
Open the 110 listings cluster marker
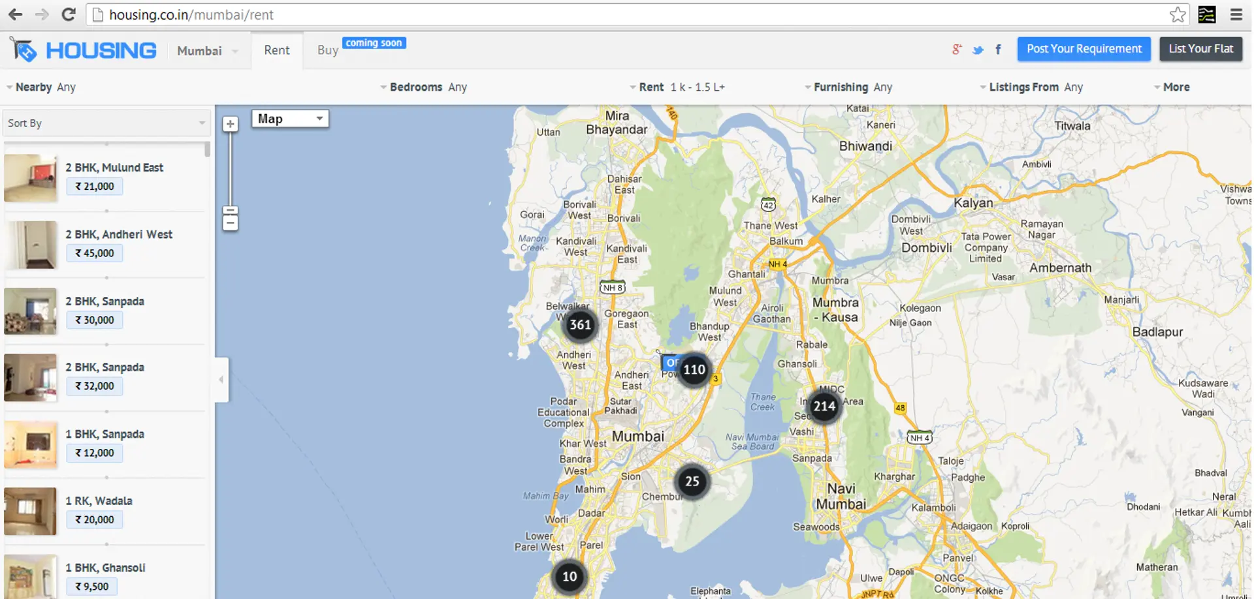694,370
